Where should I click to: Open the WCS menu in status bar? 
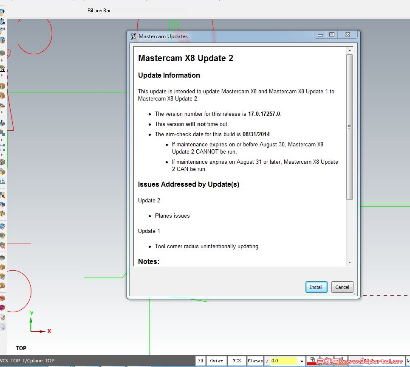click(237, 361)
